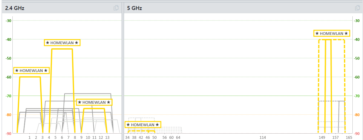The height and width of the screenshot is (140, 363).
Task: Select the HOMEWLAN label above channels 34-50
Action: tap(143, 125)
